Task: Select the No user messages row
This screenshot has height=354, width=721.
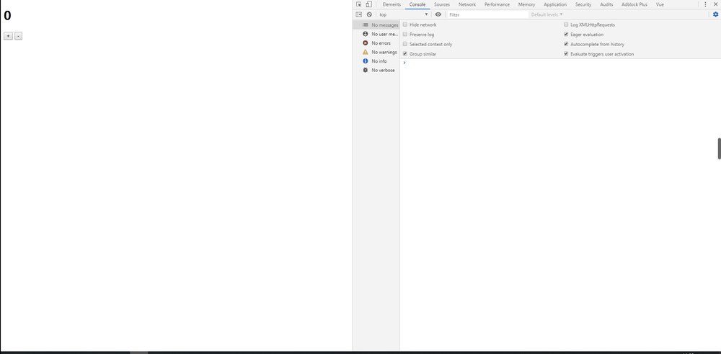Action: 376,34
